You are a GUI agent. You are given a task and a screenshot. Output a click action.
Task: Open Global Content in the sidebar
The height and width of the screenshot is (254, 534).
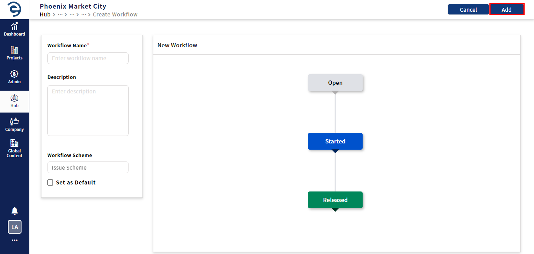coord(14,148)
